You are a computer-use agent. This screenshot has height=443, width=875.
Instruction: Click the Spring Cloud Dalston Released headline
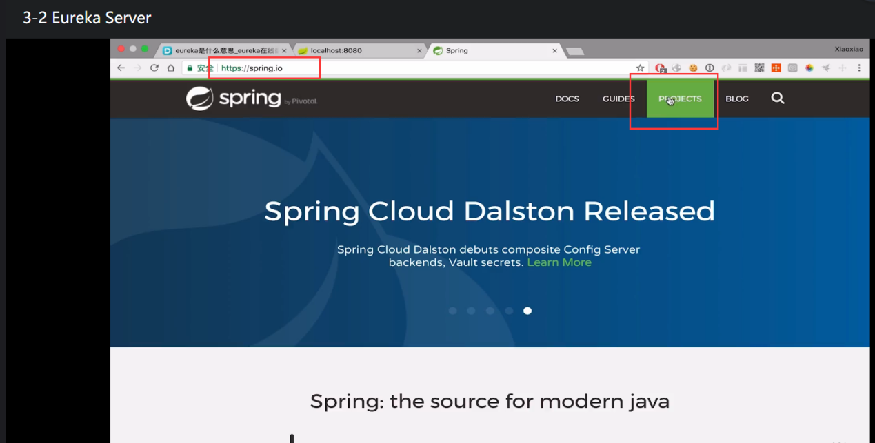(490, 212)
